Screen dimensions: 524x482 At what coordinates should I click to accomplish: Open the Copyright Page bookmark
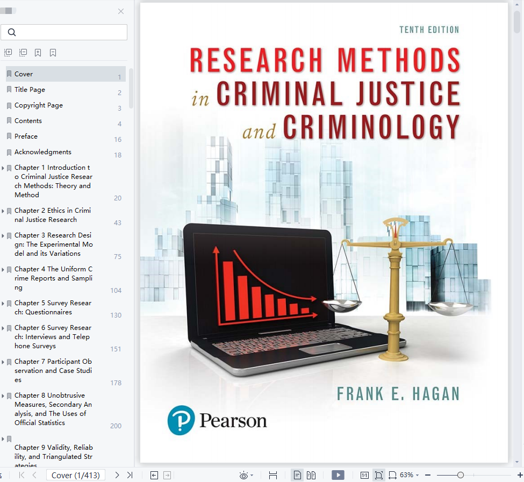point(39,105)
